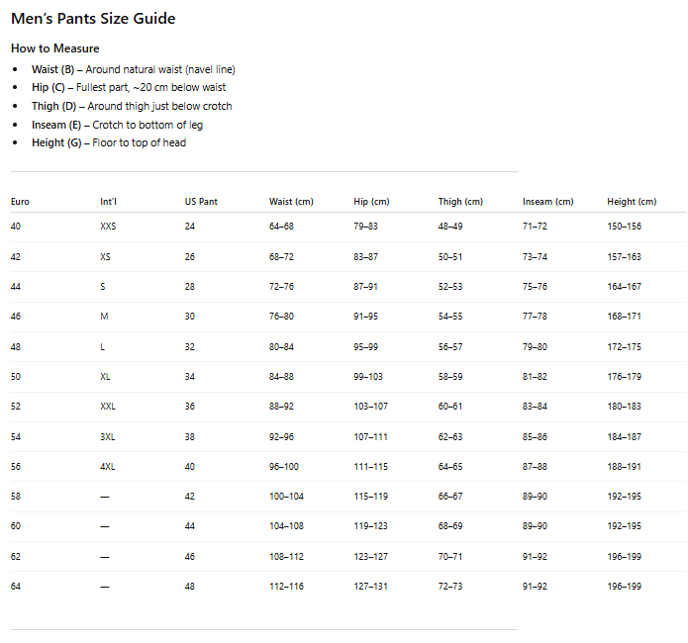The image size is (688, 643).
Task: Select the Int'l column header
Action: (109, 202)
